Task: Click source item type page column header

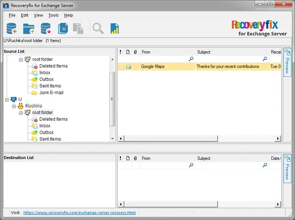Action: pos(128,52)
